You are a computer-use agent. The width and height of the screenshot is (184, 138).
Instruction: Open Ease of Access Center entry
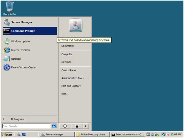click(23, 67)
